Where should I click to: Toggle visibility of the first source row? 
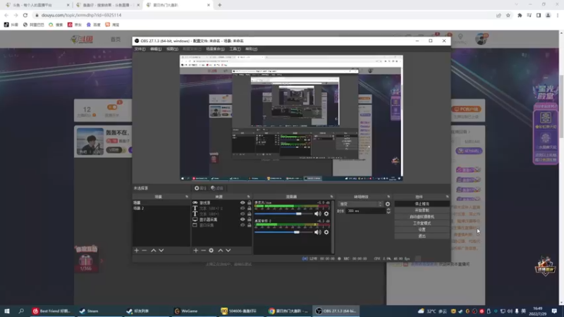243,203
